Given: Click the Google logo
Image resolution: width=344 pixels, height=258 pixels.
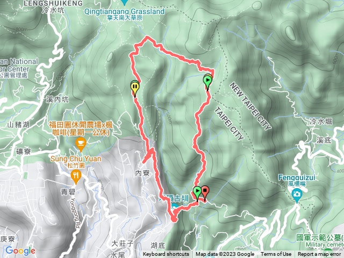Looking at the screenshot, I should tap(20, 251).
